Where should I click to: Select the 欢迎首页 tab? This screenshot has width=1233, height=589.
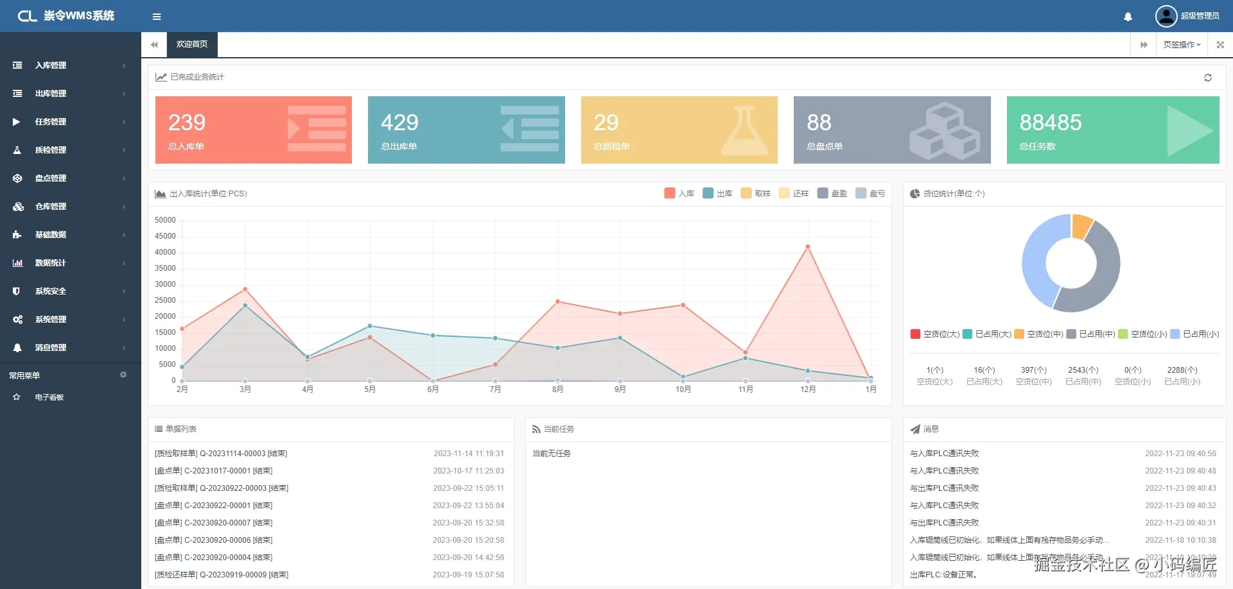click(192, 45)
